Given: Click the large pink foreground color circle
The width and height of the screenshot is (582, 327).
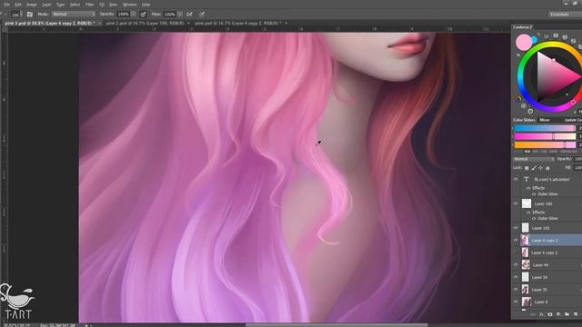Looking at the screenshot, I should (x=524, y=43).
